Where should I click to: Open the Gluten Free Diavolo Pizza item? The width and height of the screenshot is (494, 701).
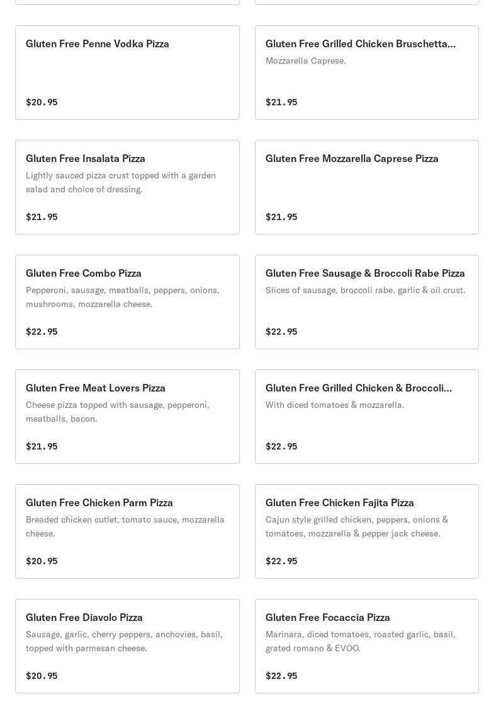tap(84, 618)
